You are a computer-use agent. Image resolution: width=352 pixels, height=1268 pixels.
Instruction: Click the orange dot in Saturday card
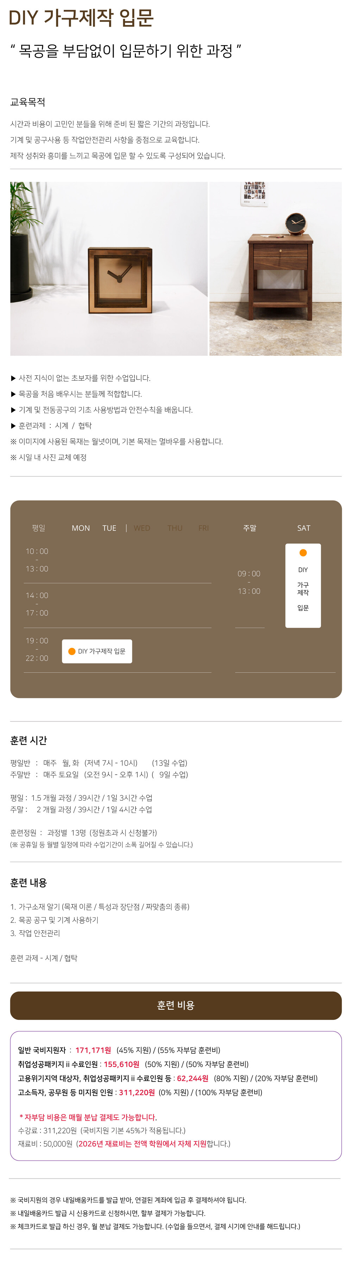[x=303, y=553]
